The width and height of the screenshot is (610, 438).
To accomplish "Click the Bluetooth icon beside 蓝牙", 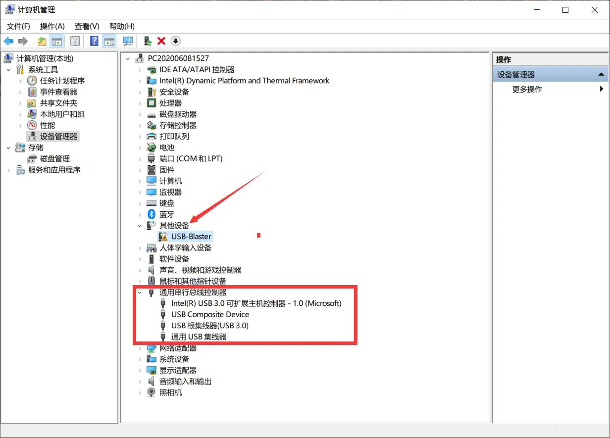I will coord(152,214).
